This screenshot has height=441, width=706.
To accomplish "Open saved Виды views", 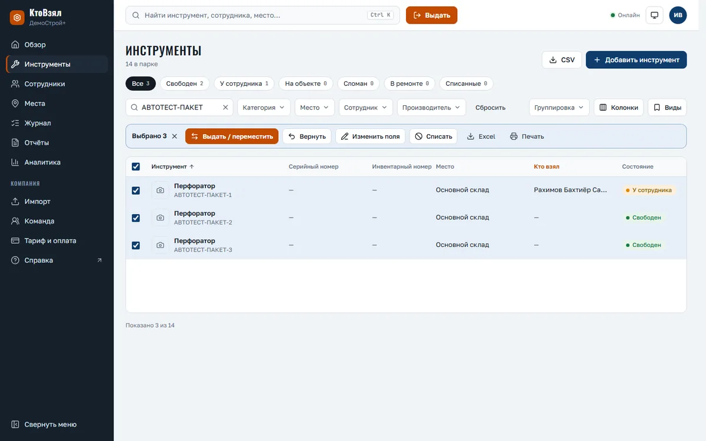I will point(667,108).
